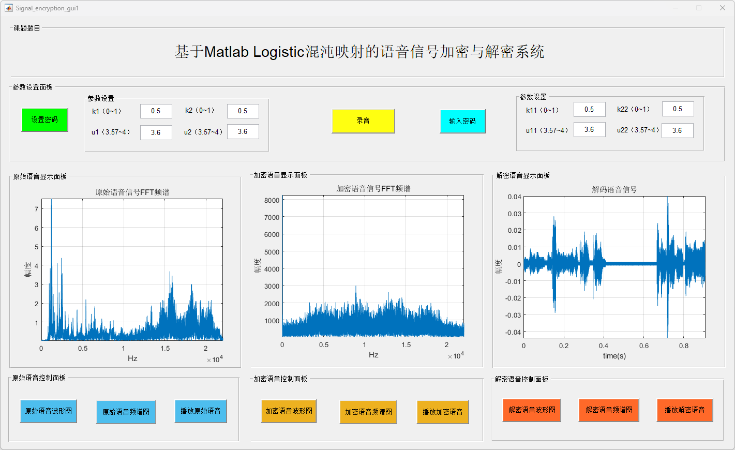Display the 原始语音频谱图 spectrum
735x450 pixels.
(126, 412)
